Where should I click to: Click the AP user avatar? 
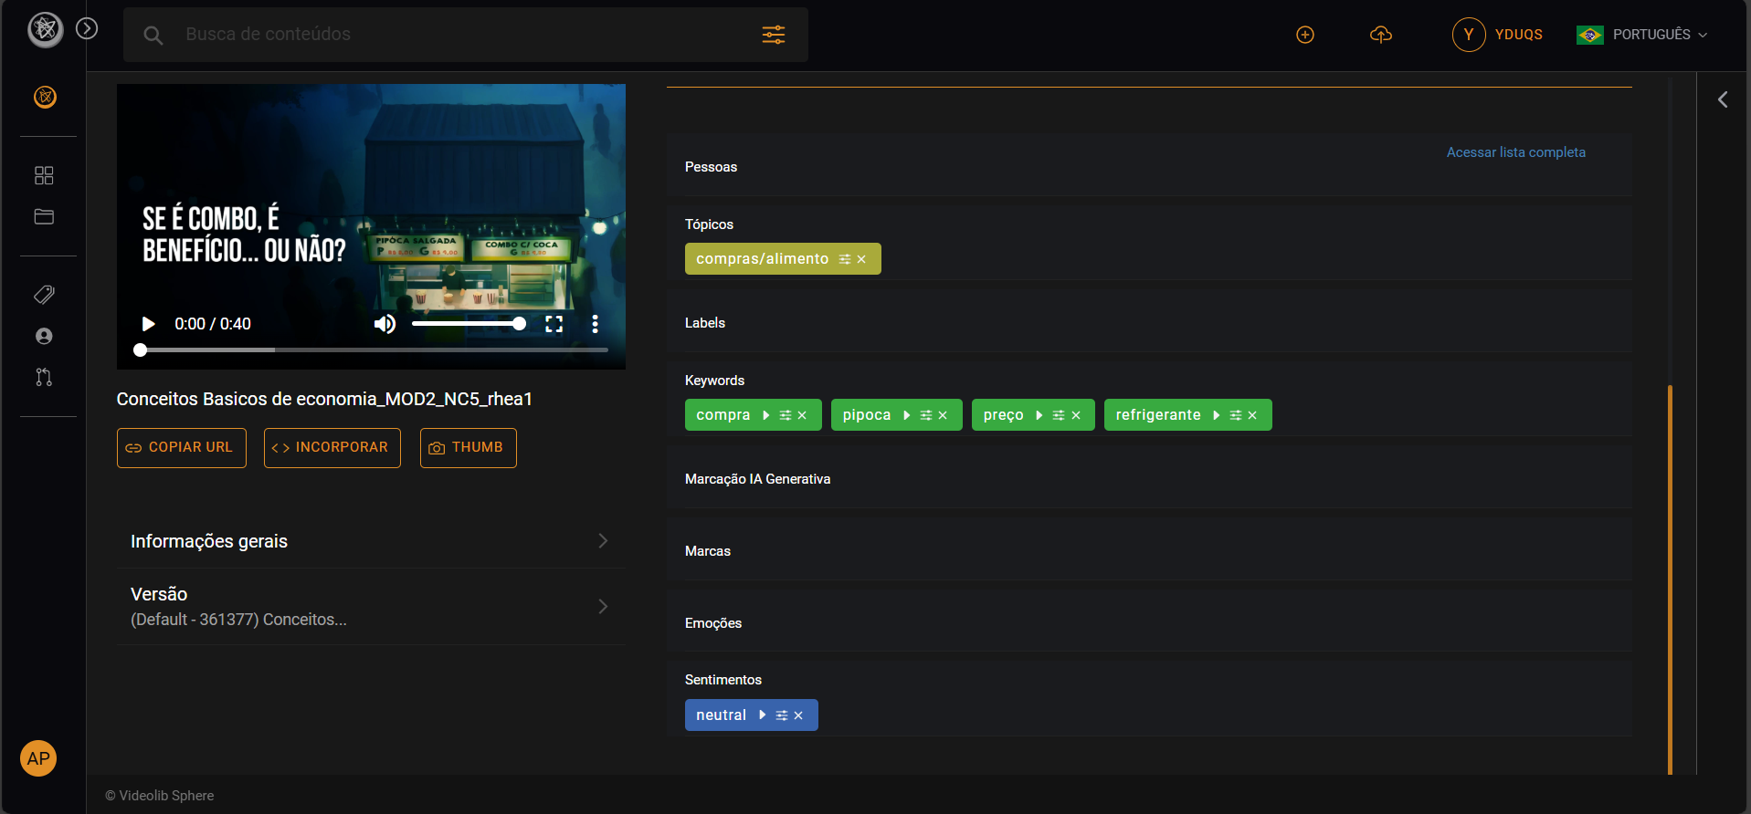click(38, 758)
